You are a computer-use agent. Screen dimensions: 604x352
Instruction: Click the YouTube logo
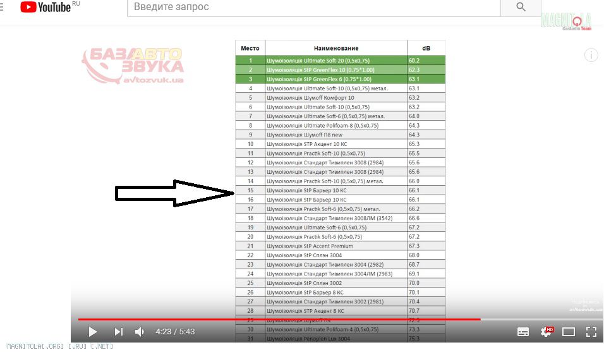pos(45,7)
